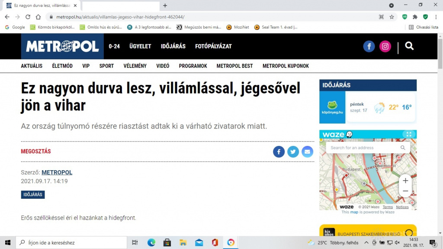Follow the METROPOL author link

(57, 172)
